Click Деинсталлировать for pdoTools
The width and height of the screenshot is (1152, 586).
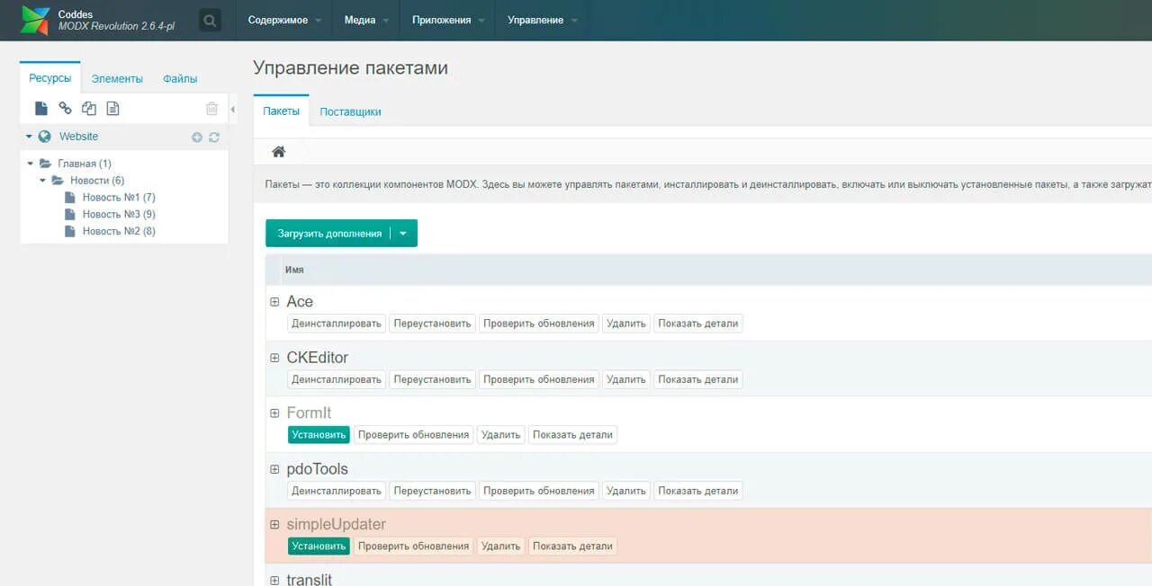click(x=337, y=491)
